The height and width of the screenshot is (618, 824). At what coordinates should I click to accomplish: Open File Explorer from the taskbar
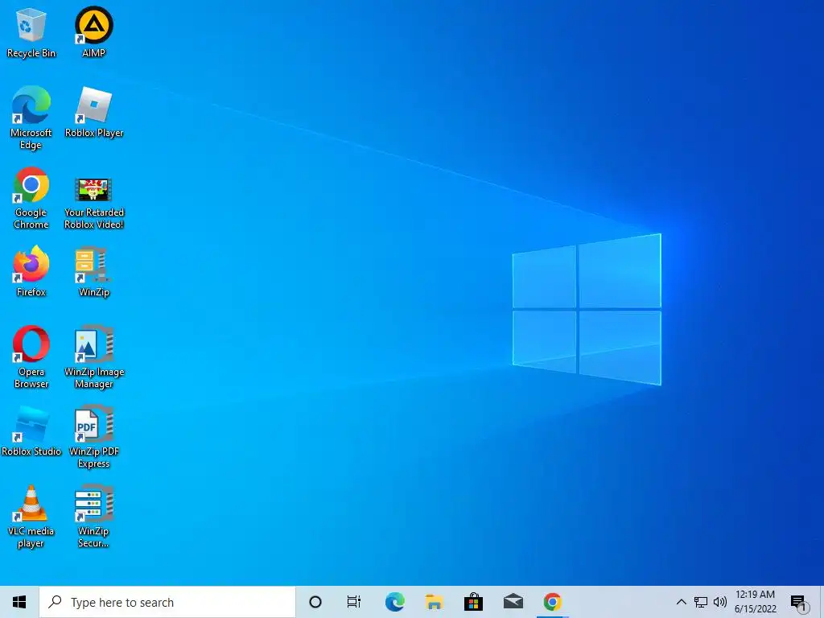[x=434, y=602]
